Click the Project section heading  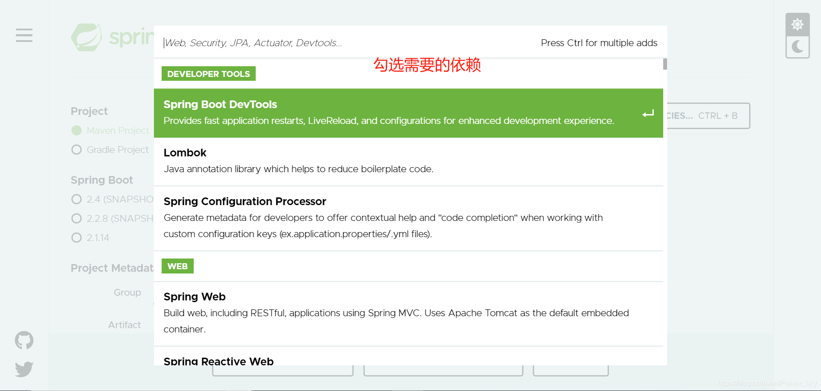(89, 111)
